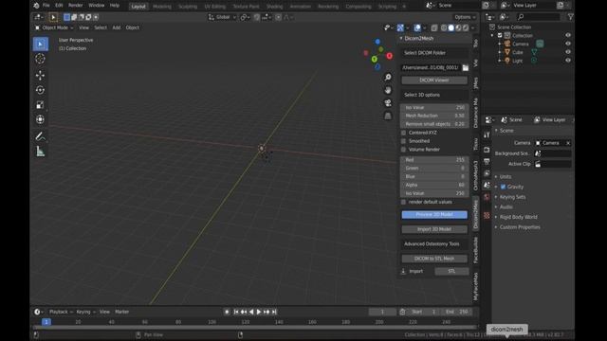Click the Import 3D Model button
607x341 pixels.
click(434, 229)
